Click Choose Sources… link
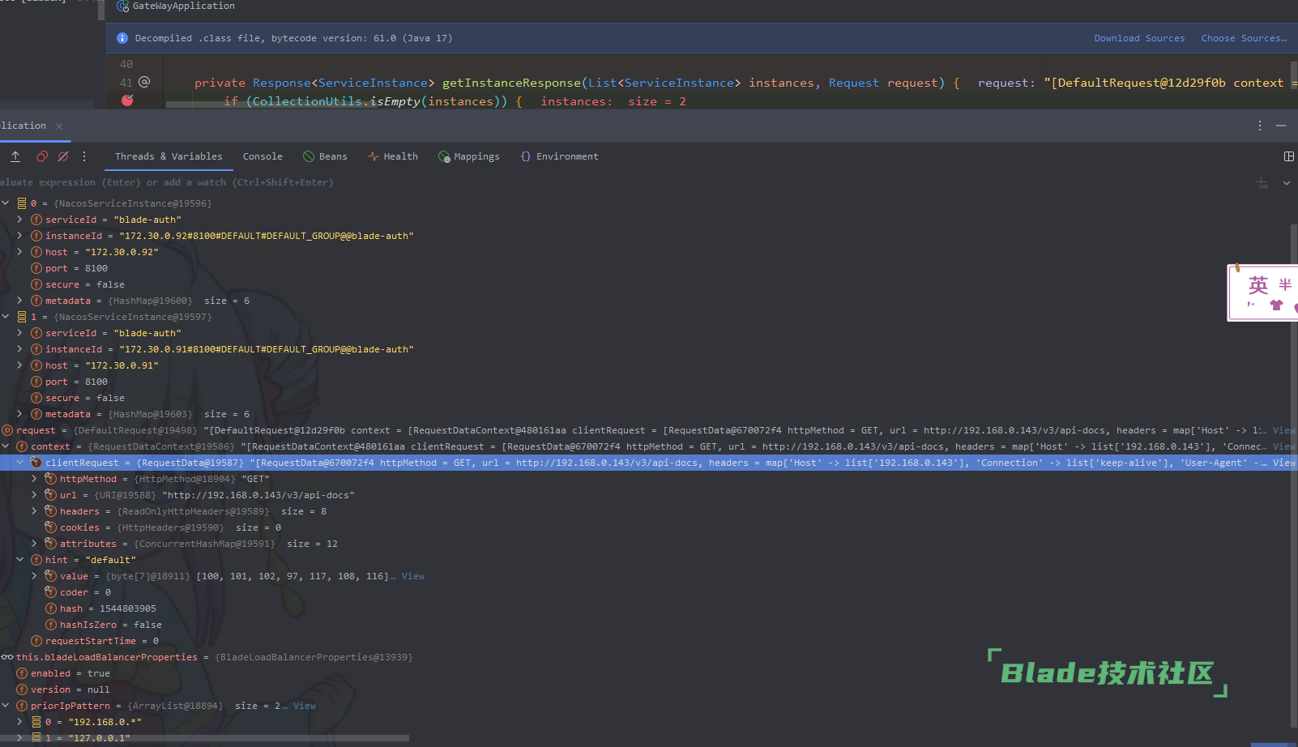This screenshot has height=747, width=1298. (x=1244, y=38)
